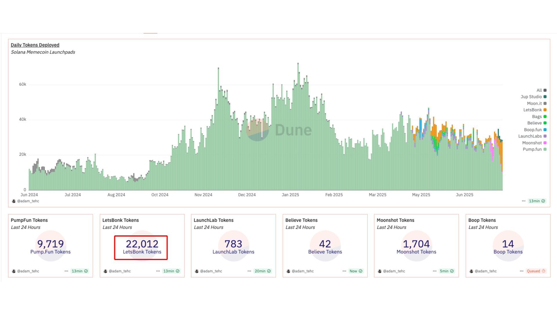Toggle the Believe legend entry
557x313 pixels.
(537, 123)
